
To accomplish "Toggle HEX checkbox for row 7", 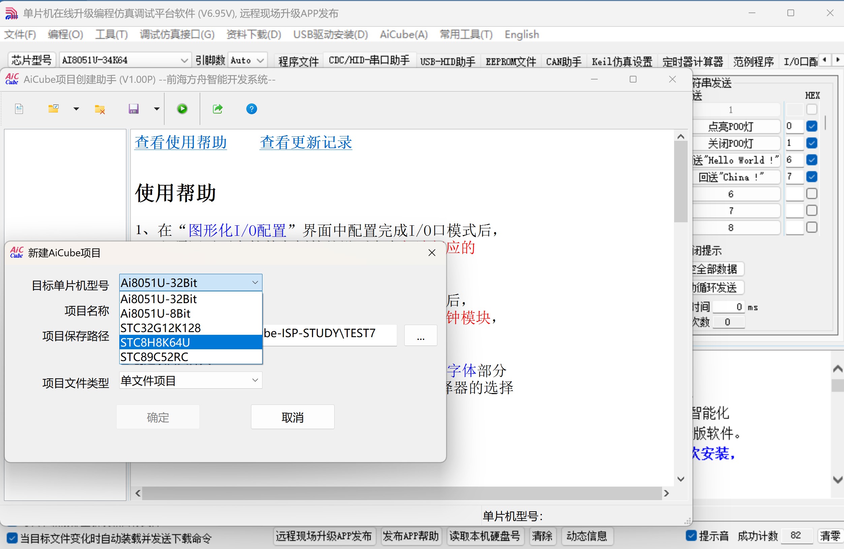I will pos(811,211).
